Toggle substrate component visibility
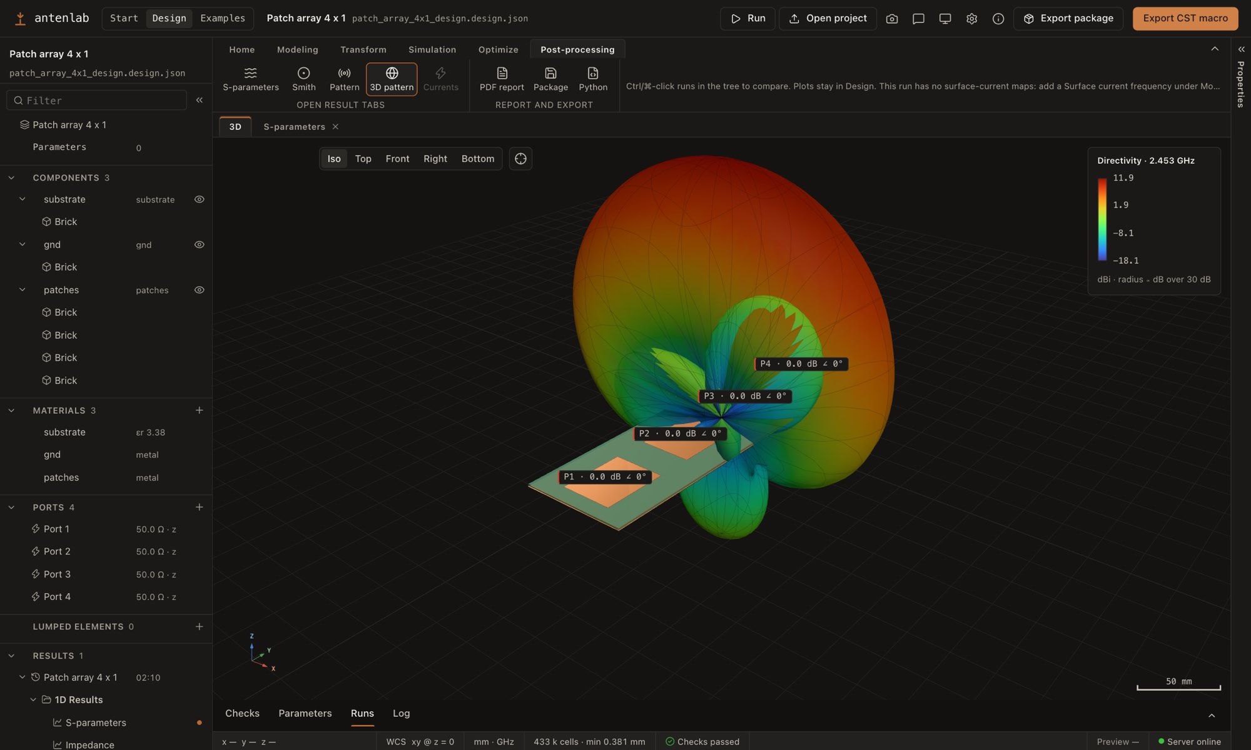Screen dimensions: 1251x750 [x=199, y=199]
